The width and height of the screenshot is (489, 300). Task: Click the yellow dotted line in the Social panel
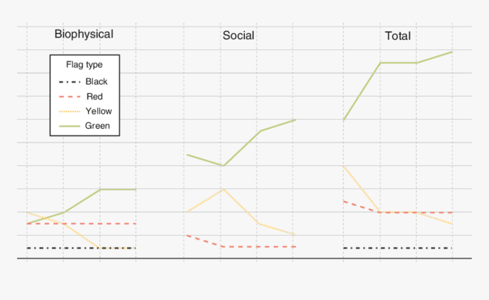(x=239, y=206)
